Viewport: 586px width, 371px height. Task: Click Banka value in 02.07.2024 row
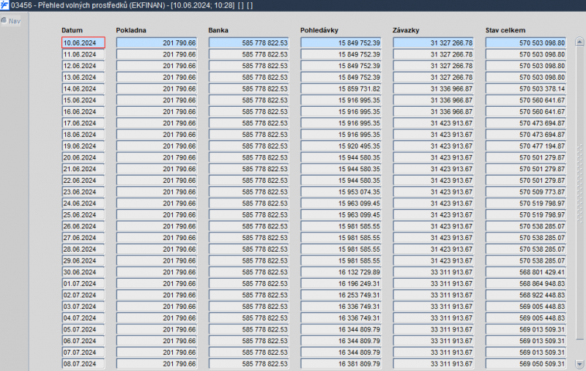pos(249,295)
